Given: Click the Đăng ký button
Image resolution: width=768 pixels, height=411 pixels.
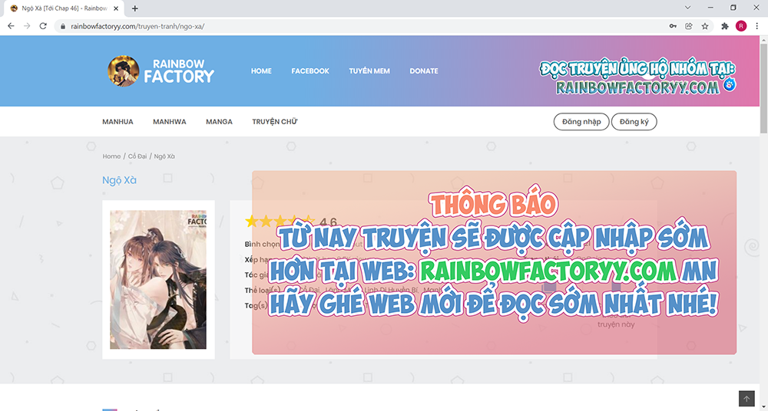Looking at the screenshot, I should pos(634,122).
